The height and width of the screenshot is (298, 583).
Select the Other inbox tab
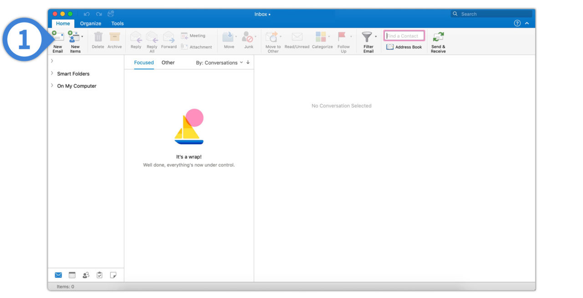click(x=168, y=63)
